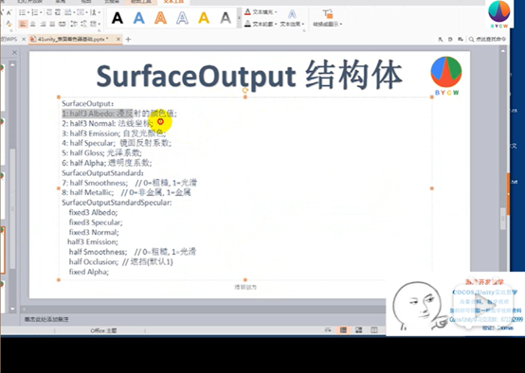Apply the yellow WordArt style
The width and height of the screenshot is (525, 373).
204,18
